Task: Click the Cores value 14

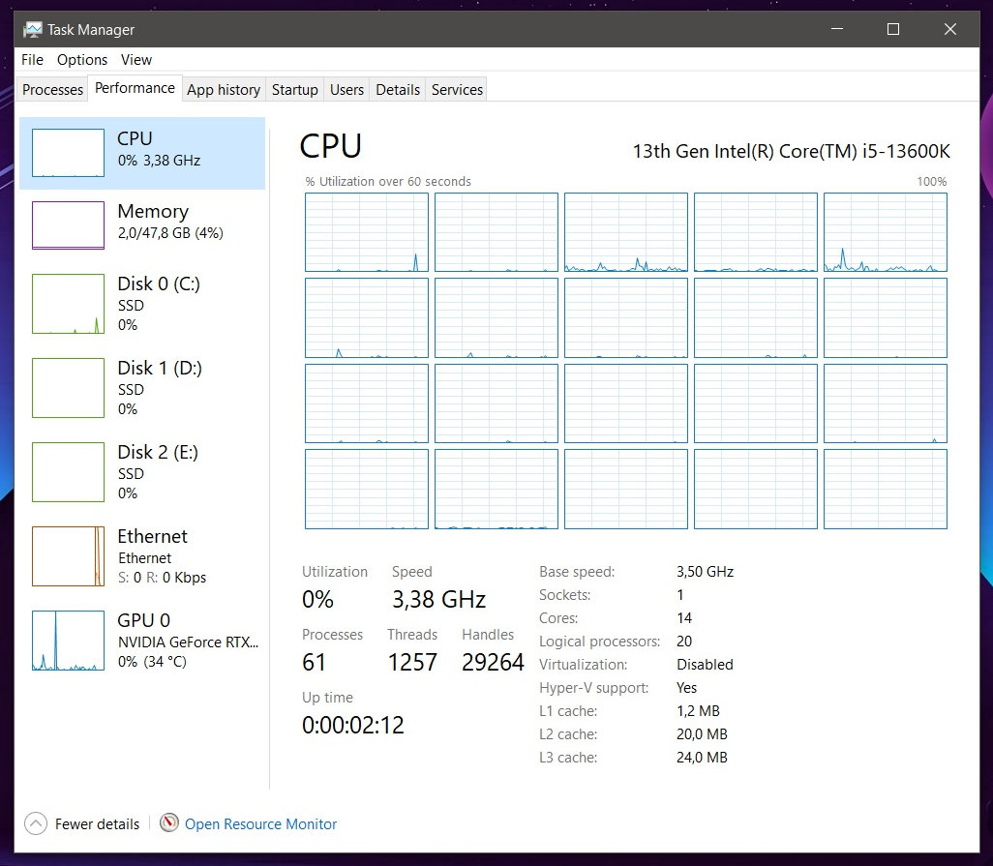Action: pyautogui.click(x=684, y=618)
